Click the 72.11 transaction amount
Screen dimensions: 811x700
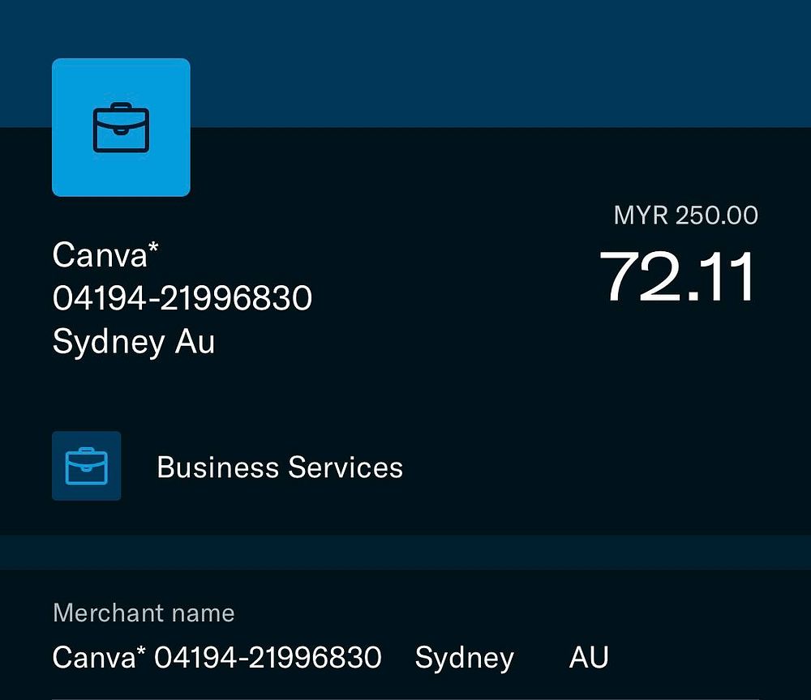point(677,276)
